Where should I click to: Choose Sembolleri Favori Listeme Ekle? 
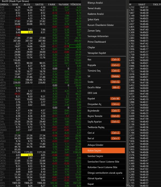click(103, 162)
